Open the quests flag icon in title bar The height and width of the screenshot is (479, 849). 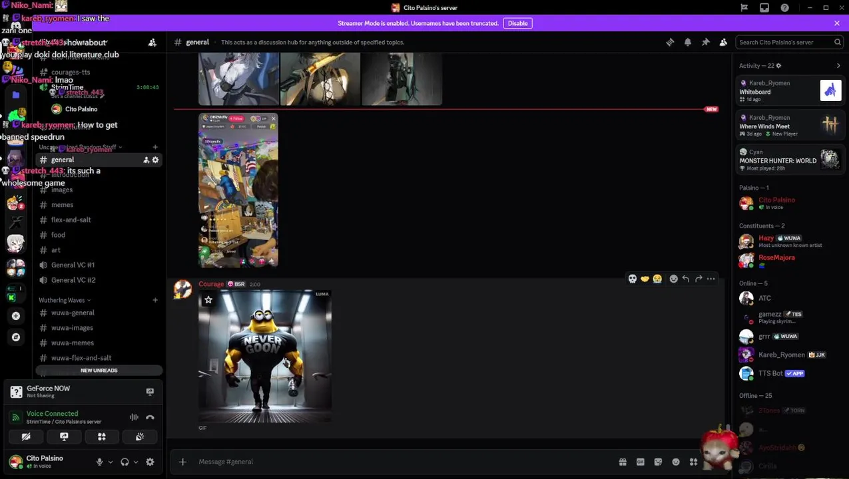click(x=744, y=7)
